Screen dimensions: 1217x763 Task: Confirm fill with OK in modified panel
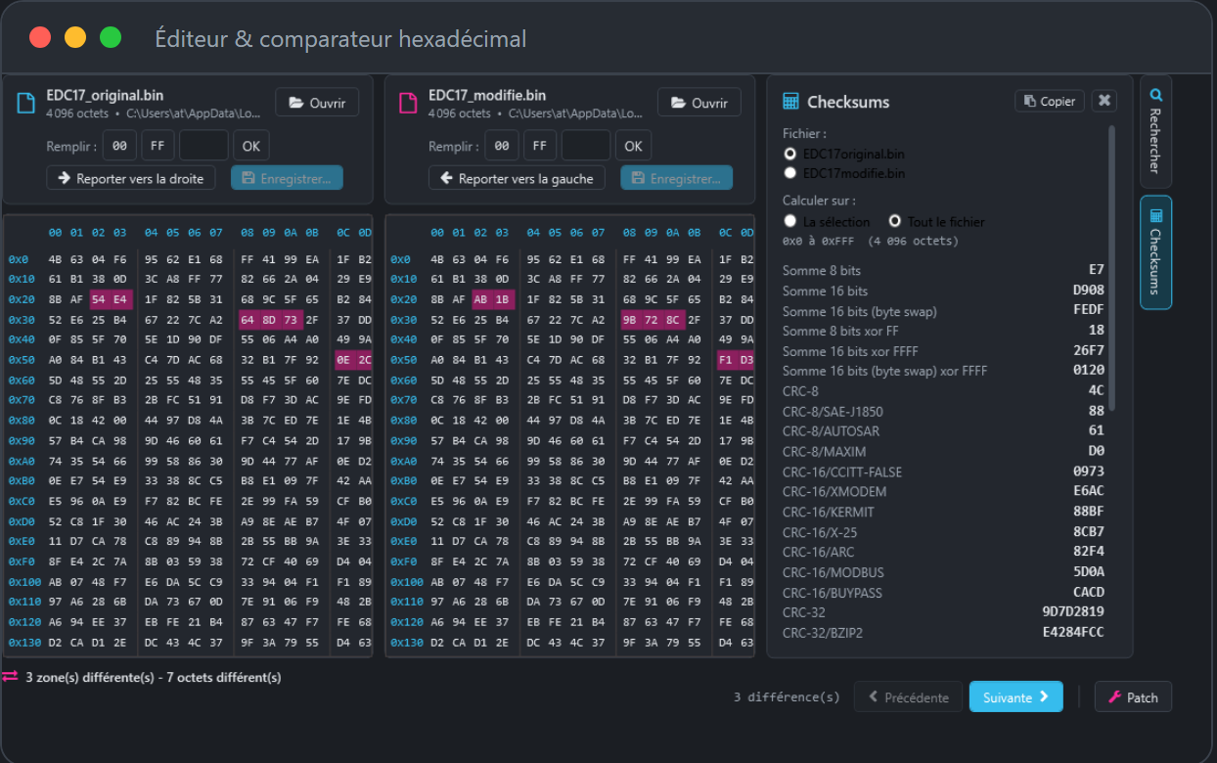tap(634, 146)
